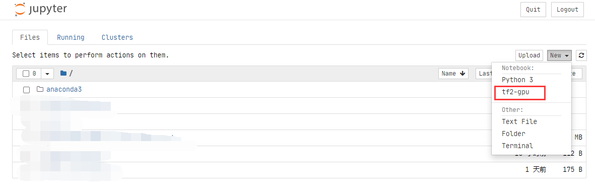Click the Name sort arrow
This screenshot has height=193, width=595.
pyautogui.click(x=462, y=74)
